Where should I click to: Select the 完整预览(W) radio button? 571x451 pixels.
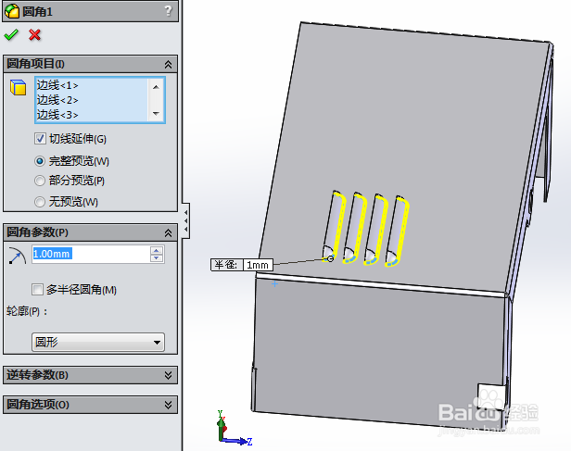coord(40,161)
